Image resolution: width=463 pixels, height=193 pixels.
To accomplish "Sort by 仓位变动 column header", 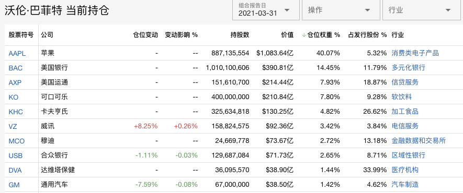I will coord(145,35).
